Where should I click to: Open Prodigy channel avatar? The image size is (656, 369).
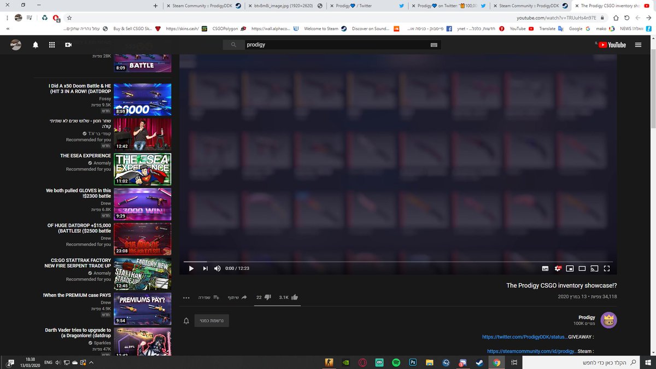(609, 320)
